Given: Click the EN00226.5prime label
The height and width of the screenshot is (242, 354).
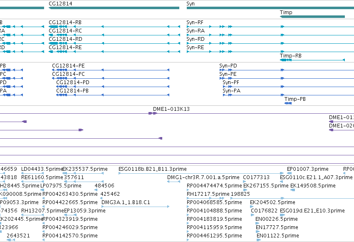Looking at the screenshot, I should 277,219.
